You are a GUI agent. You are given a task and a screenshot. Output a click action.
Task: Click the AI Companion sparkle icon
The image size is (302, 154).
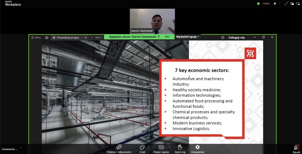pyautogui.click(x=275, y=4)
